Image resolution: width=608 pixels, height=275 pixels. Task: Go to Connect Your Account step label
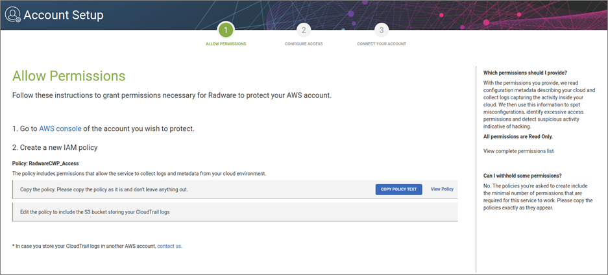(382, 43)
